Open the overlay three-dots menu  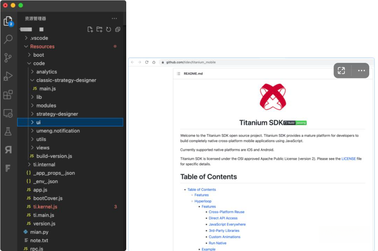coord(361,71)
